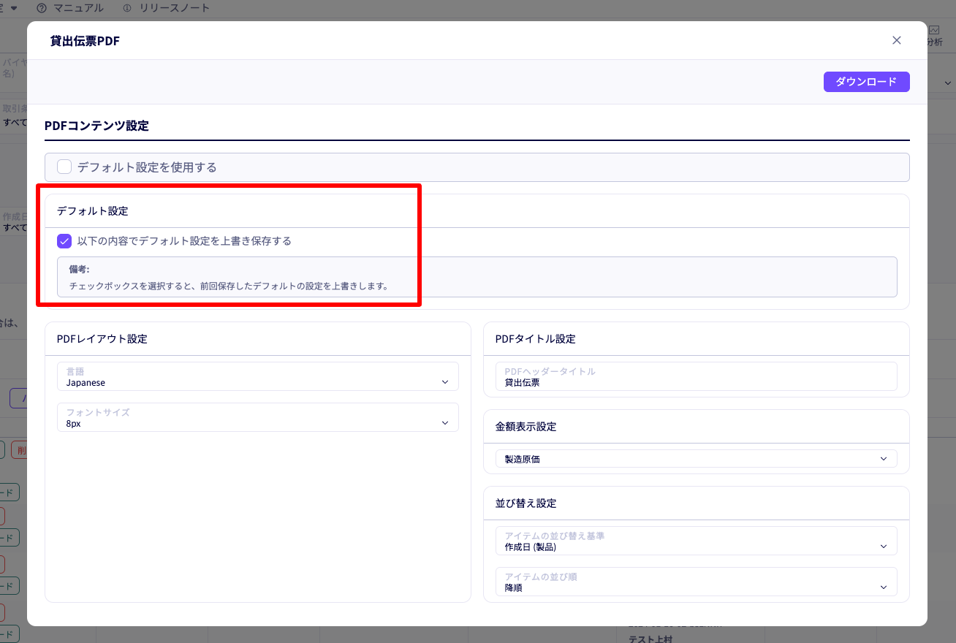Click the PDFタイトル設定 section title
This screenshot has height=643, width=956.
[536, 339]
